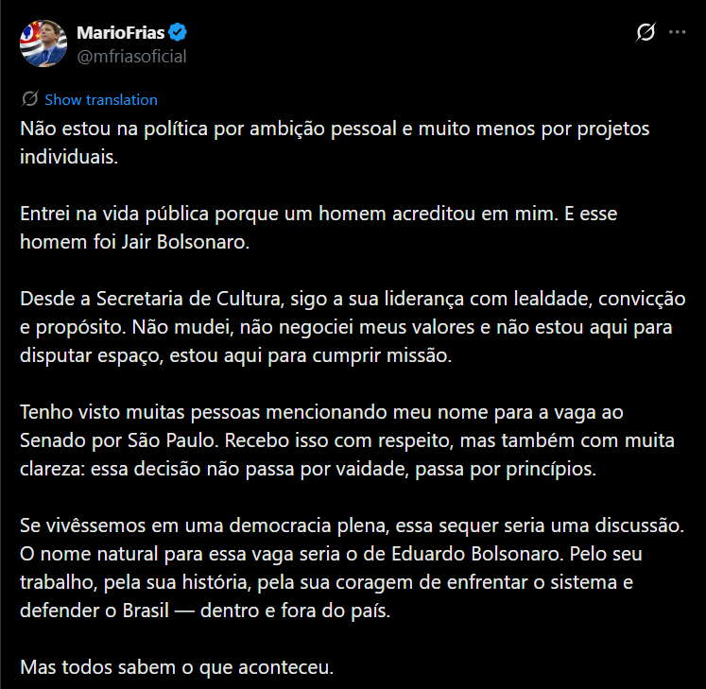This screenshot has height=689, width=706.
Task: Click the blue verified badge
Action: point(179,33)
